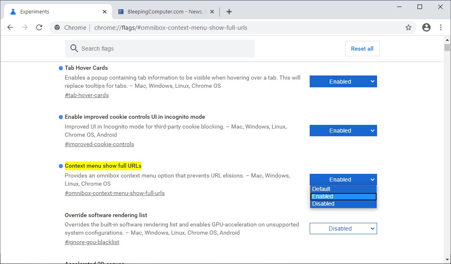The image size is (451, 264).
Task: Open the #tab-hover-cards link
Action: (87, 95)
